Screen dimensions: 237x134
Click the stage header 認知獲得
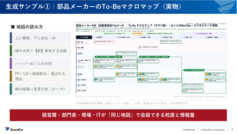[104, 37]
